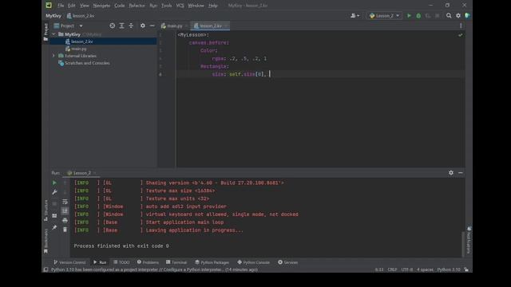Open the Run menu

click(153, 6)
